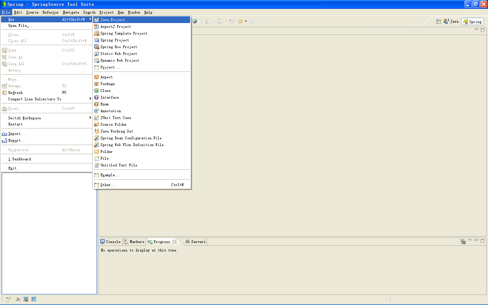
Task: Create a new Interface
Action: pos(142,97)
